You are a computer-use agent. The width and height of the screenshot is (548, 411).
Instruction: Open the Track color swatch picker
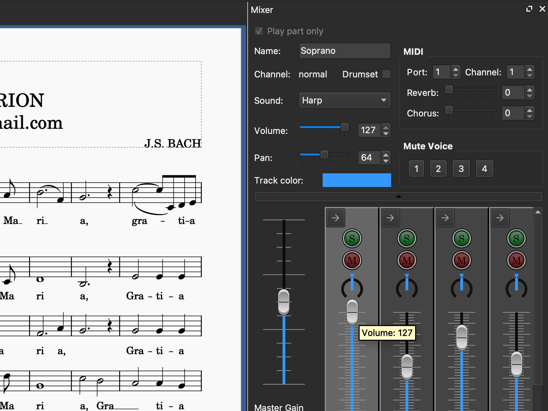pos(357,180)
